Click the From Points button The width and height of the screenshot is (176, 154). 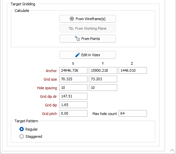click(88, 39)
